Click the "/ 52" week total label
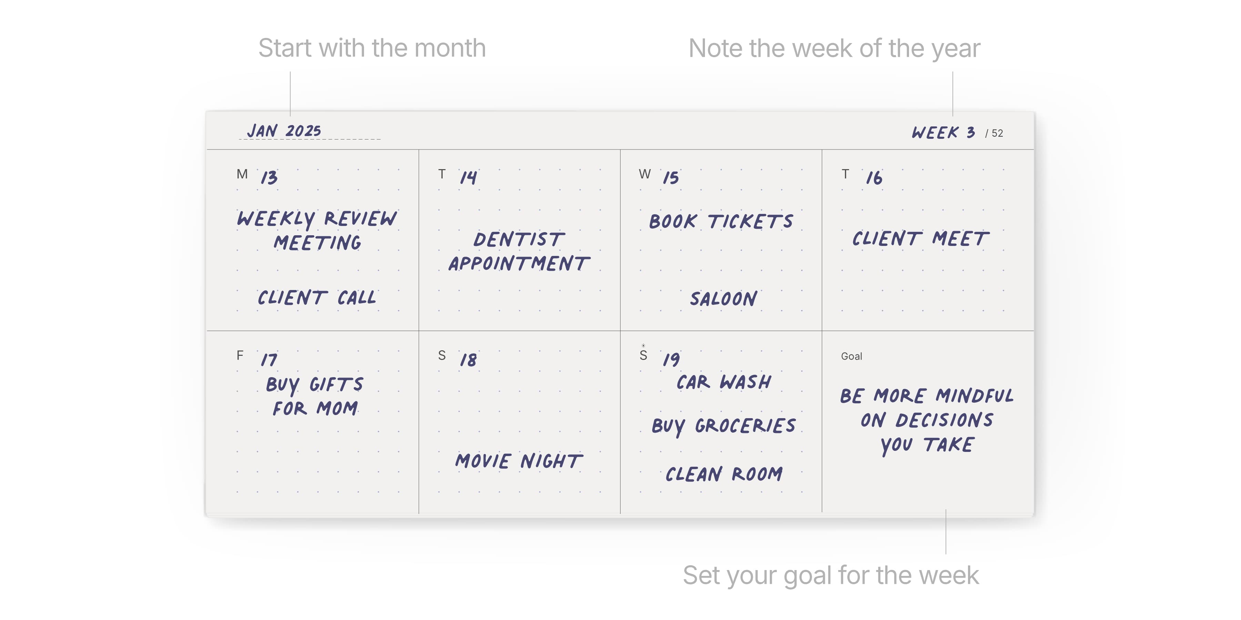1241x620 pixels. tap(994, 133)
